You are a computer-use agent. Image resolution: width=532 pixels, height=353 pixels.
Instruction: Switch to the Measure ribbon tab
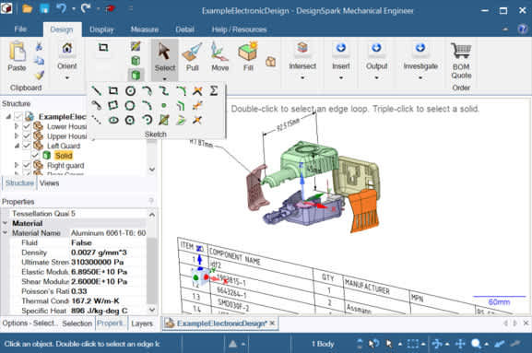pyautogui.click(x=145, y=29)
